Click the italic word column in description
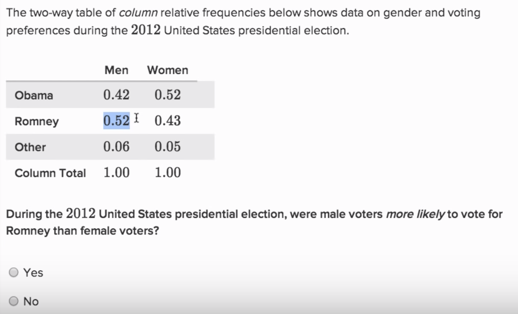The width and height of the screenshot is (518, 314). coord(138,13)
